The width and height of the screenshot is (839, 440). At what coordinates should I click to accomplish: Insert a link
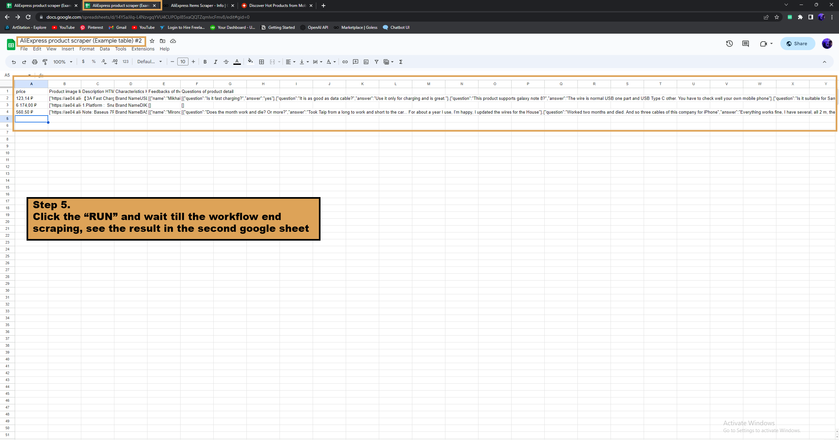345,62
